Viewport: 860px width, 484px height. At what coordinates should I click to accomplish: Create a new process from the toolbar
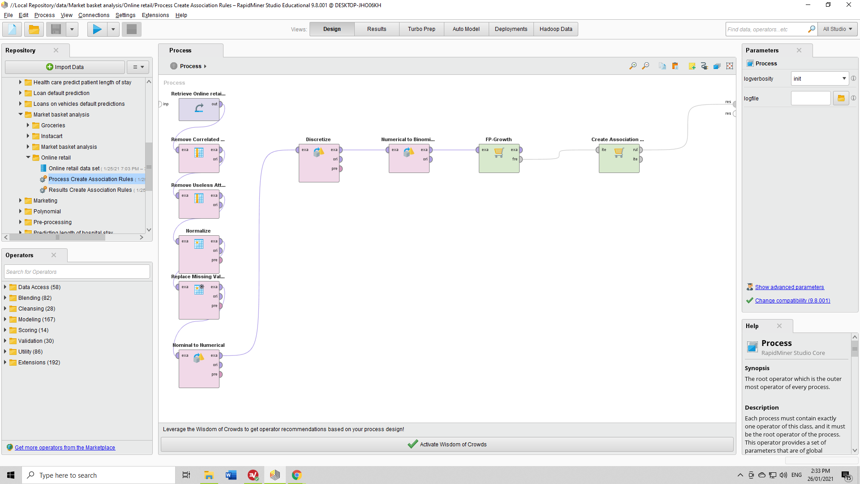[12, 30]
